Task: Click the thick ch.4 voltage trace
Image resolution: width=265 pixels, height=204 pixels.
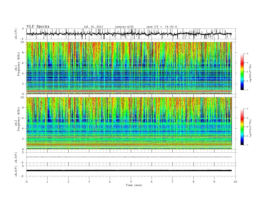Action: click(x=129, y=171)
